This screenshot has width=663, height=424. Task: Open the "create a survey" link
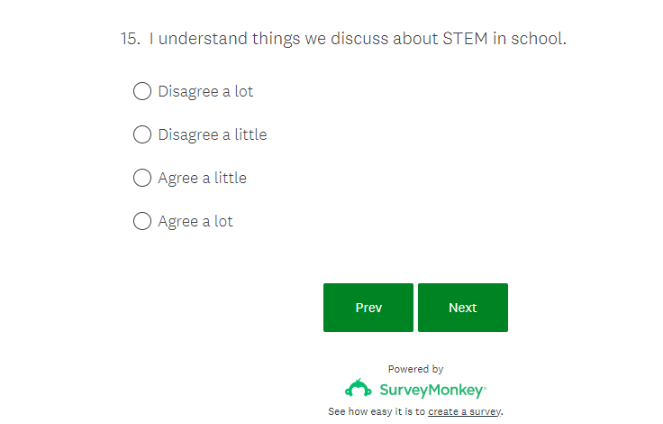pyautogui.click(x=465, y=411)
